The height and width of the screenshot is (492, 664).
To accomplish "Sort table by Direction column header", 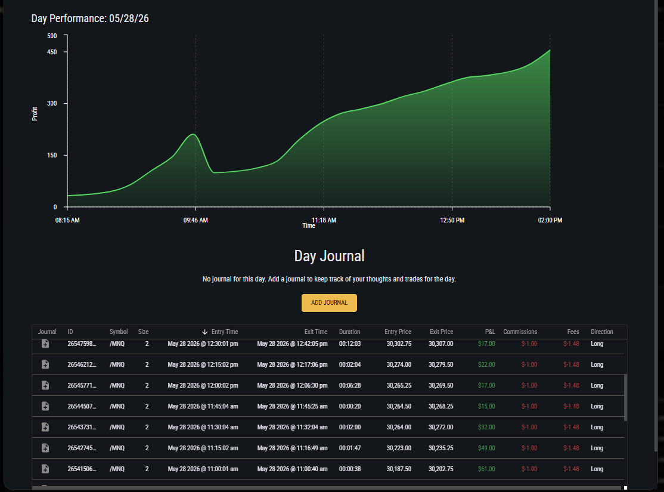I will click(602, 332).
